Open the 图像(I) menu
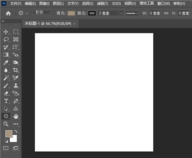 (x=44, y=4)
